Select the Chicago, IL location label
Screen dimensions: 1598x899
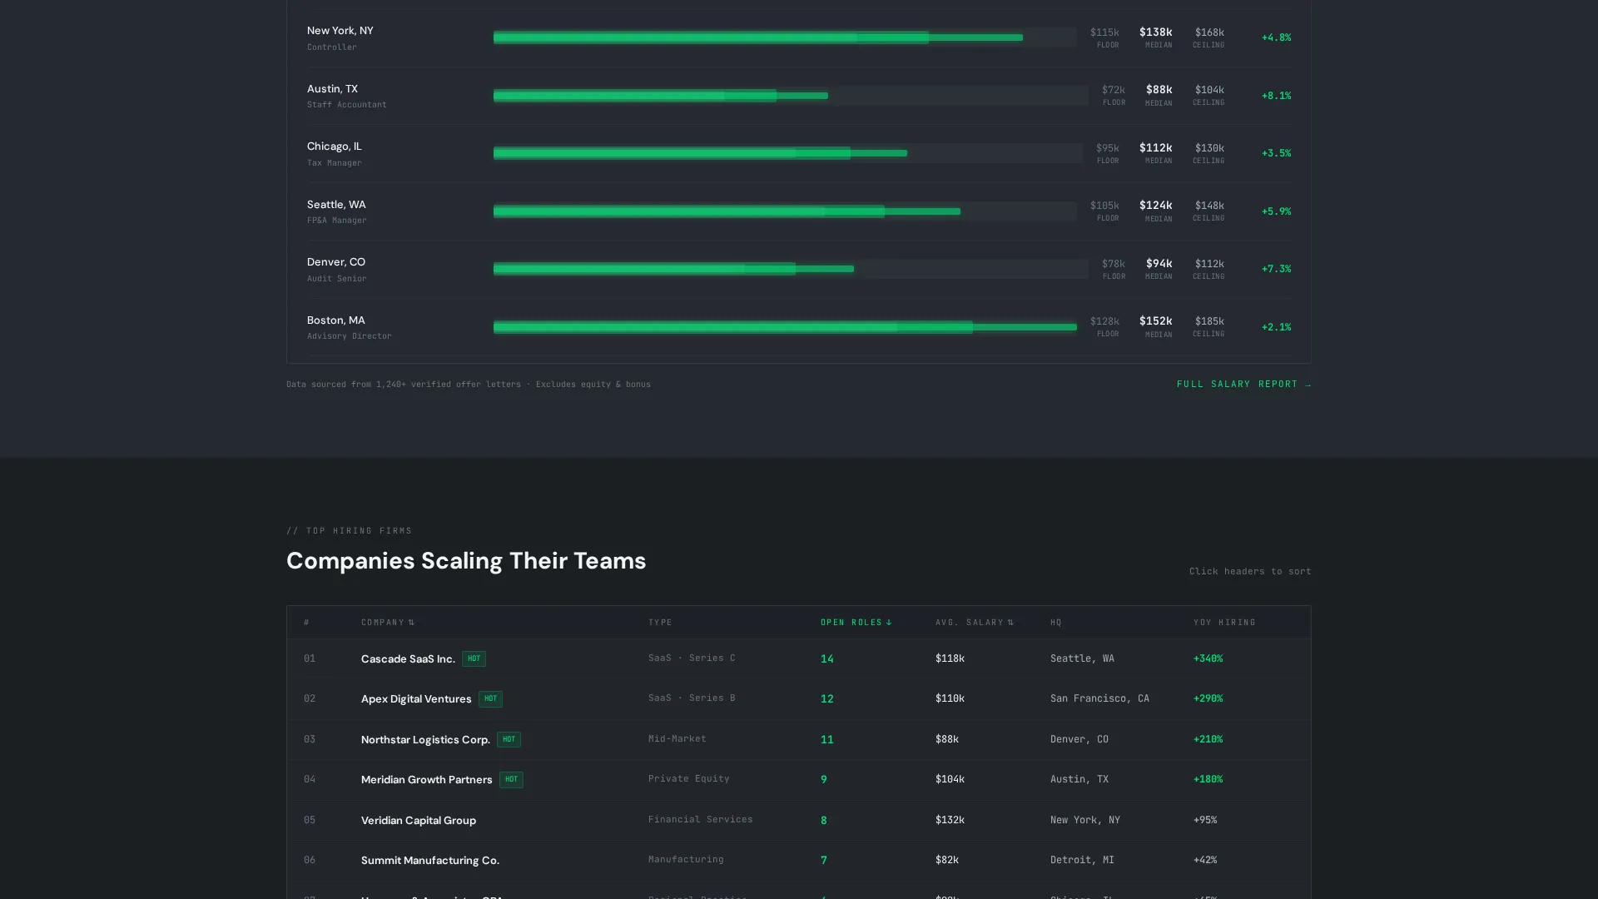[x=334, y=147]
